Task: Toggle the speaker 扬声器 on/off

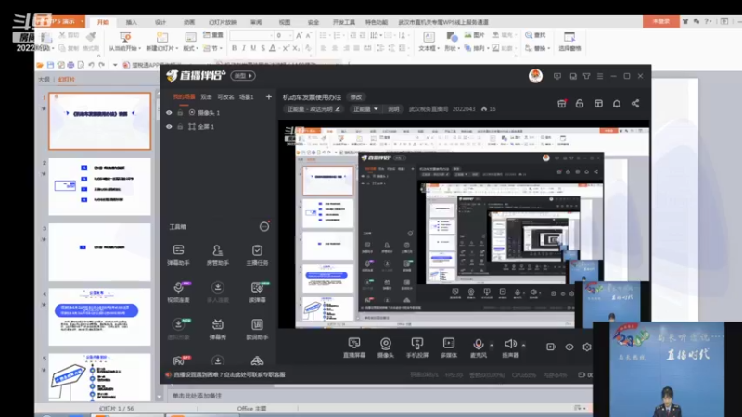Action: tap(510, 347)
